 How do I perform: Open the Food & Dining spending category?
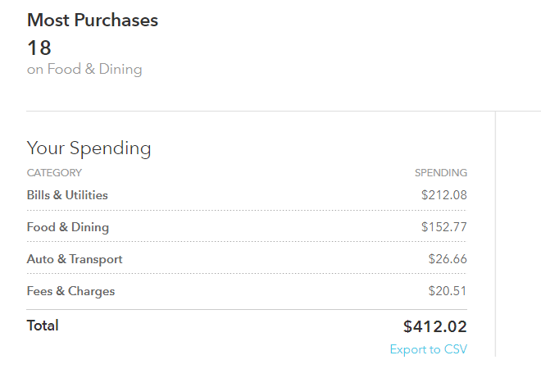point(68,227)
